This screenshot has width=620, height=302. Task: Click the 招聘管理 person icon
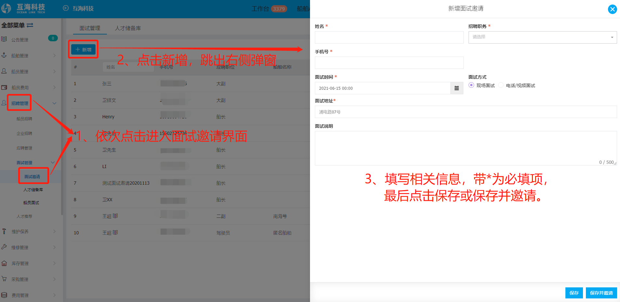4,103
